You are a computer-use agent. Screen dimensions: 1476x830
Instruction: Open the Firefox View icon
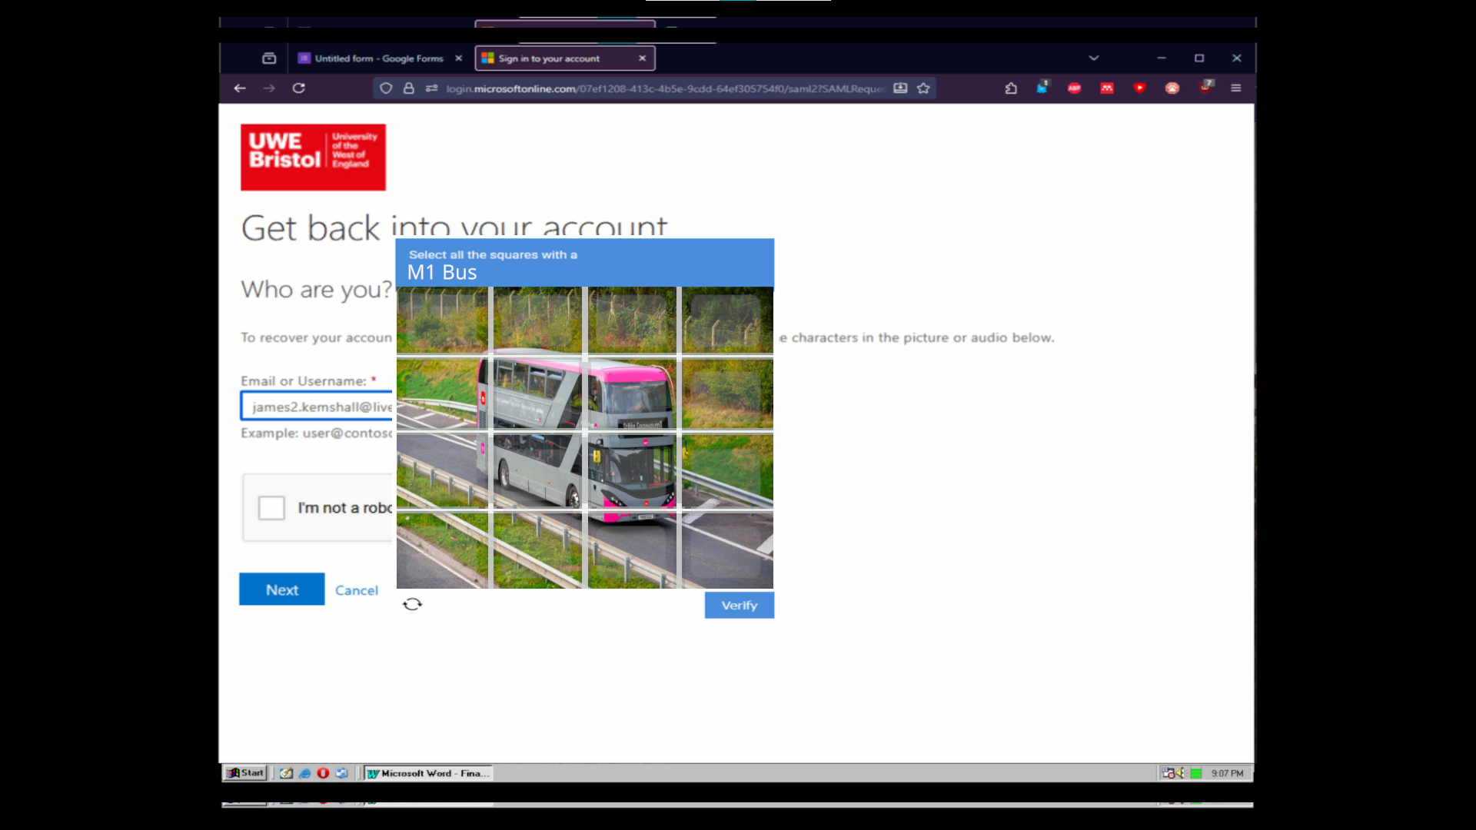pos(269,58)
